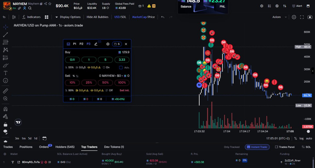Open the Orders tab
This screenshot has width=315, height=168.
point(44,147)
